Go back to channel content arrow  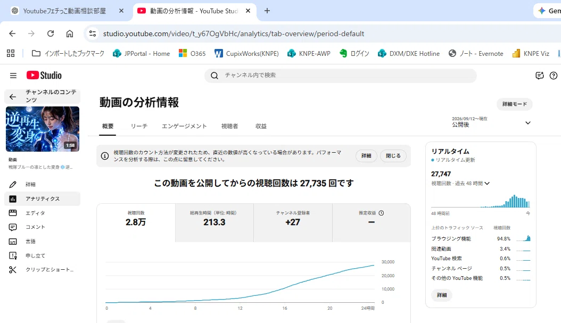point(13,96)
